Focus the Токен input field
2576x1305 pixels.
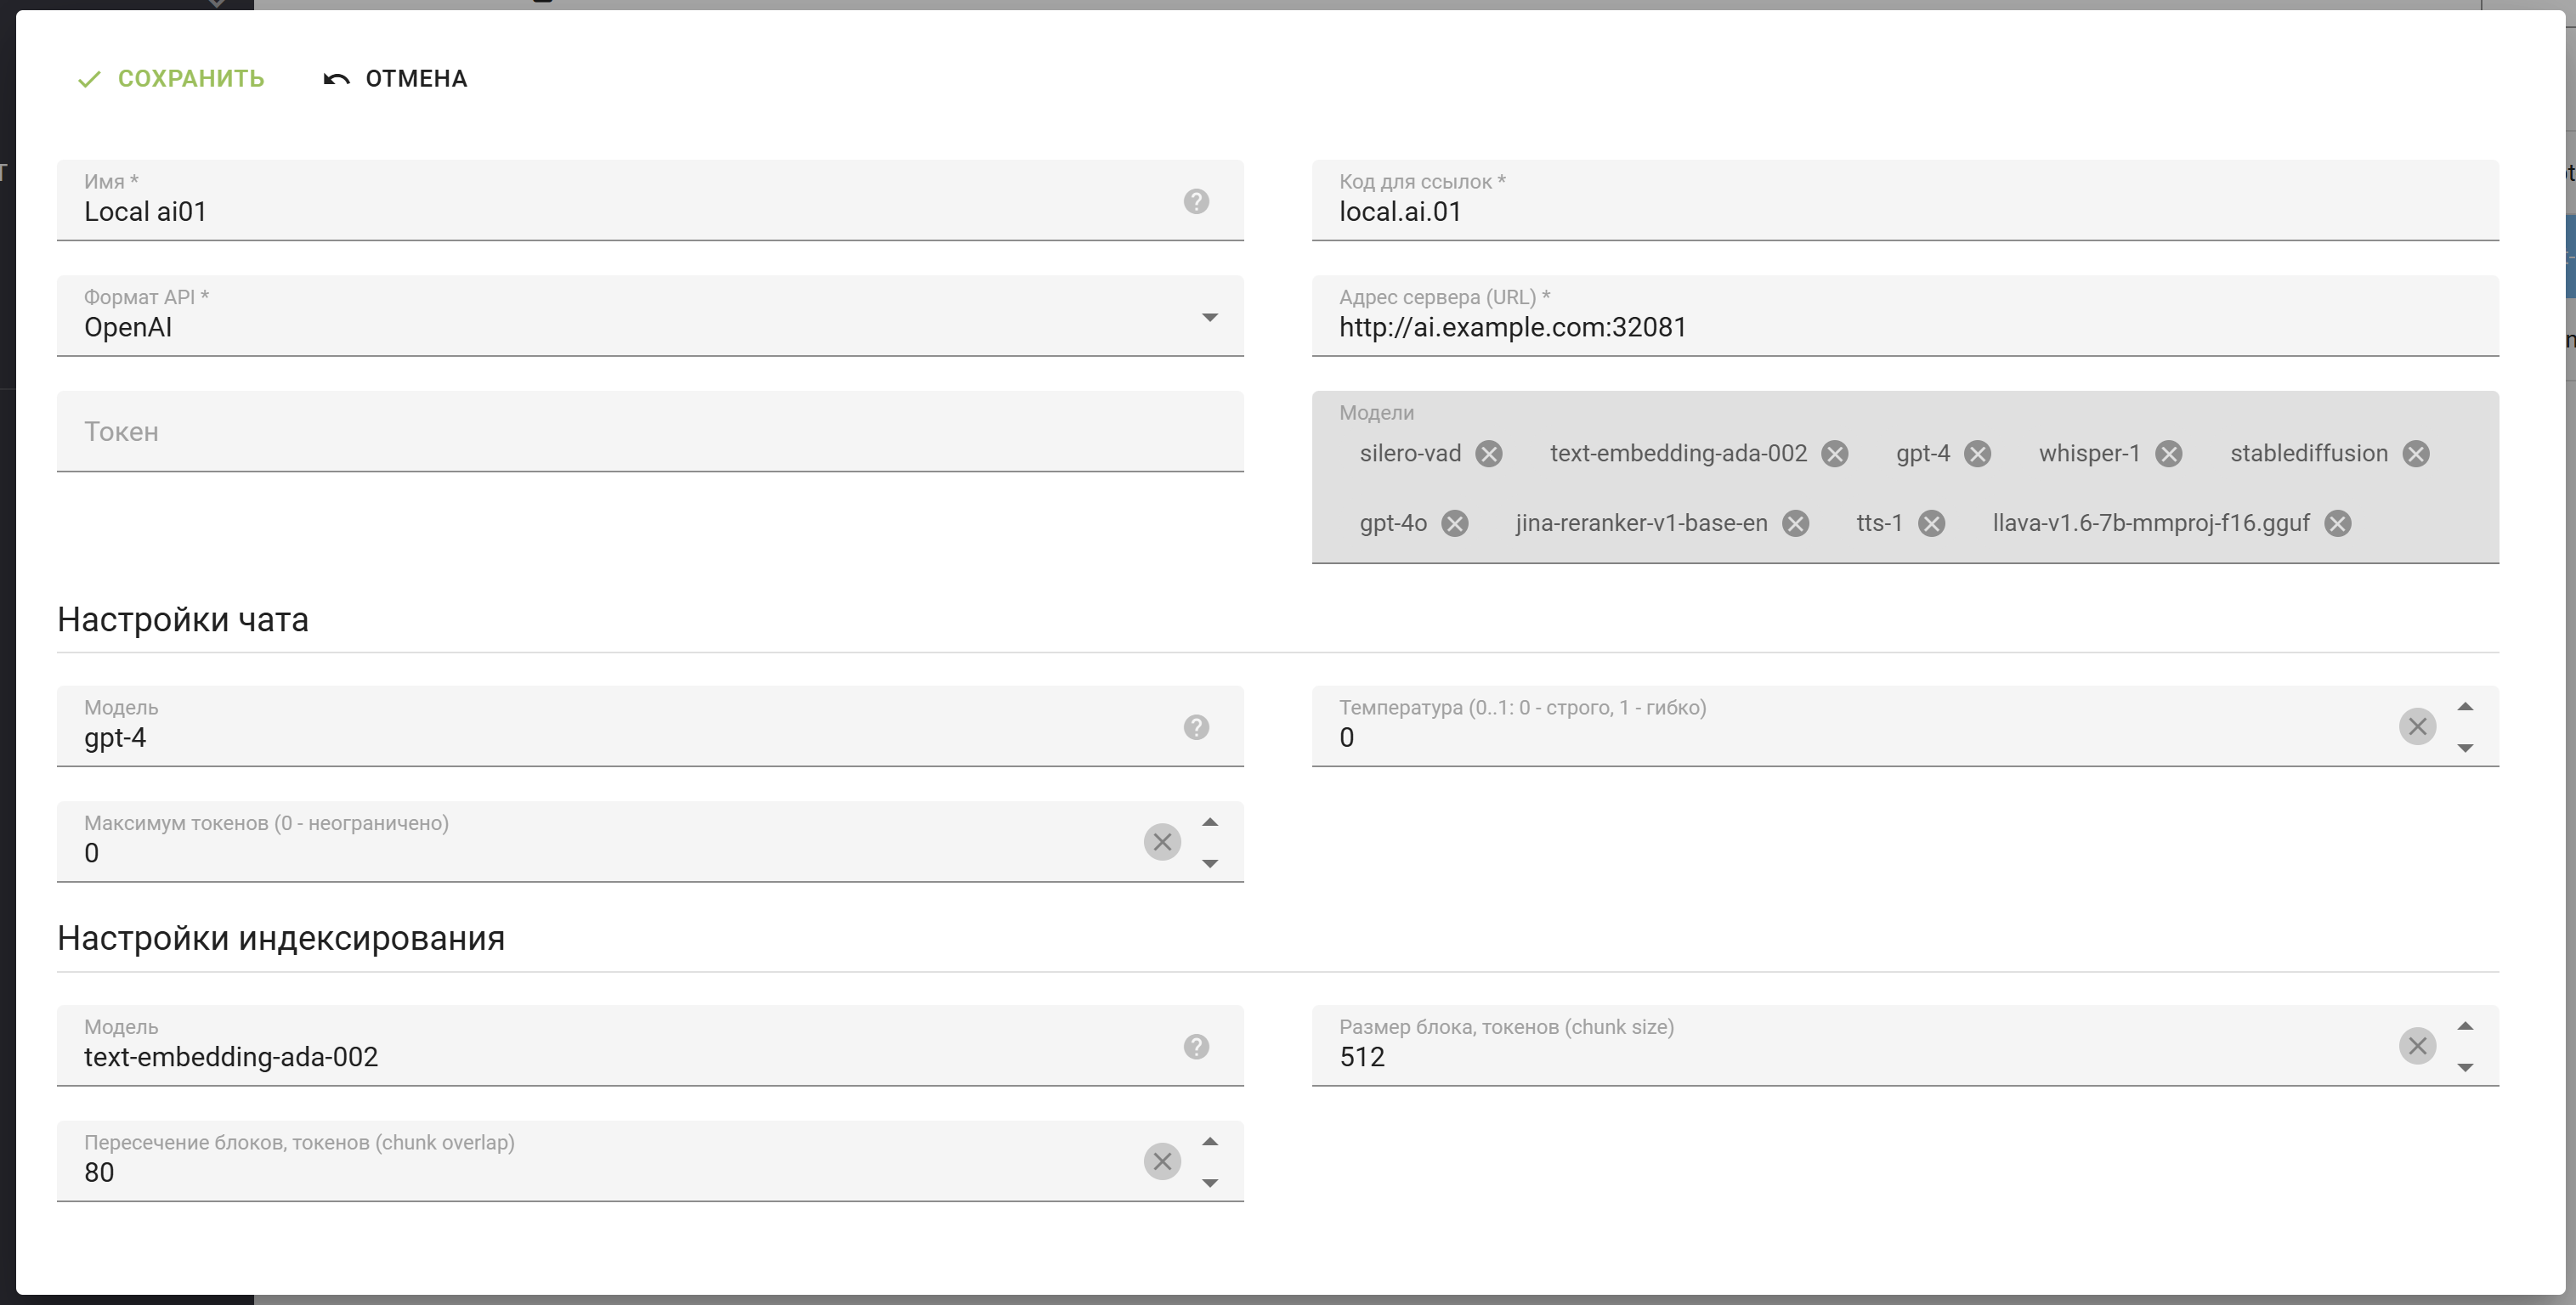tap(650, 432)
